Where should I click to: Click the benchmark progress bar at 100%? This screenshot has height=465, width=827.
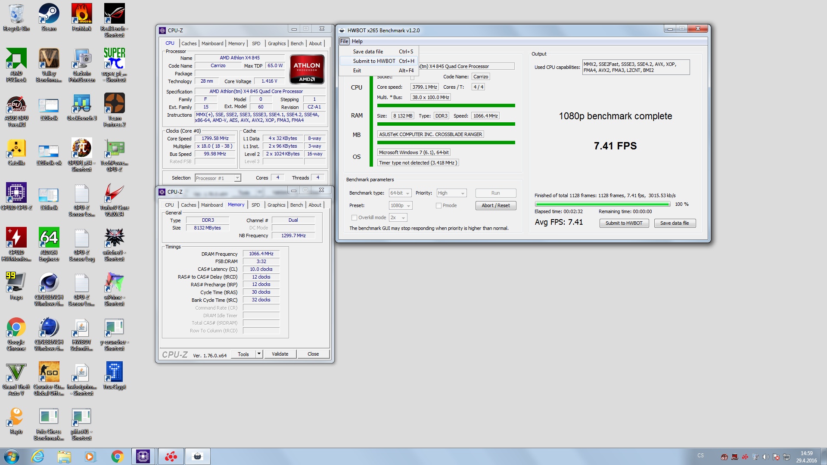coord(602,204)
